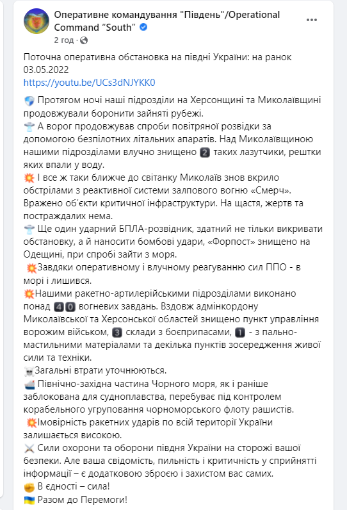Click the saucer emoji before "Ще один ударний"
Screen dimensions: 347x510
click(x=29, y=229)
